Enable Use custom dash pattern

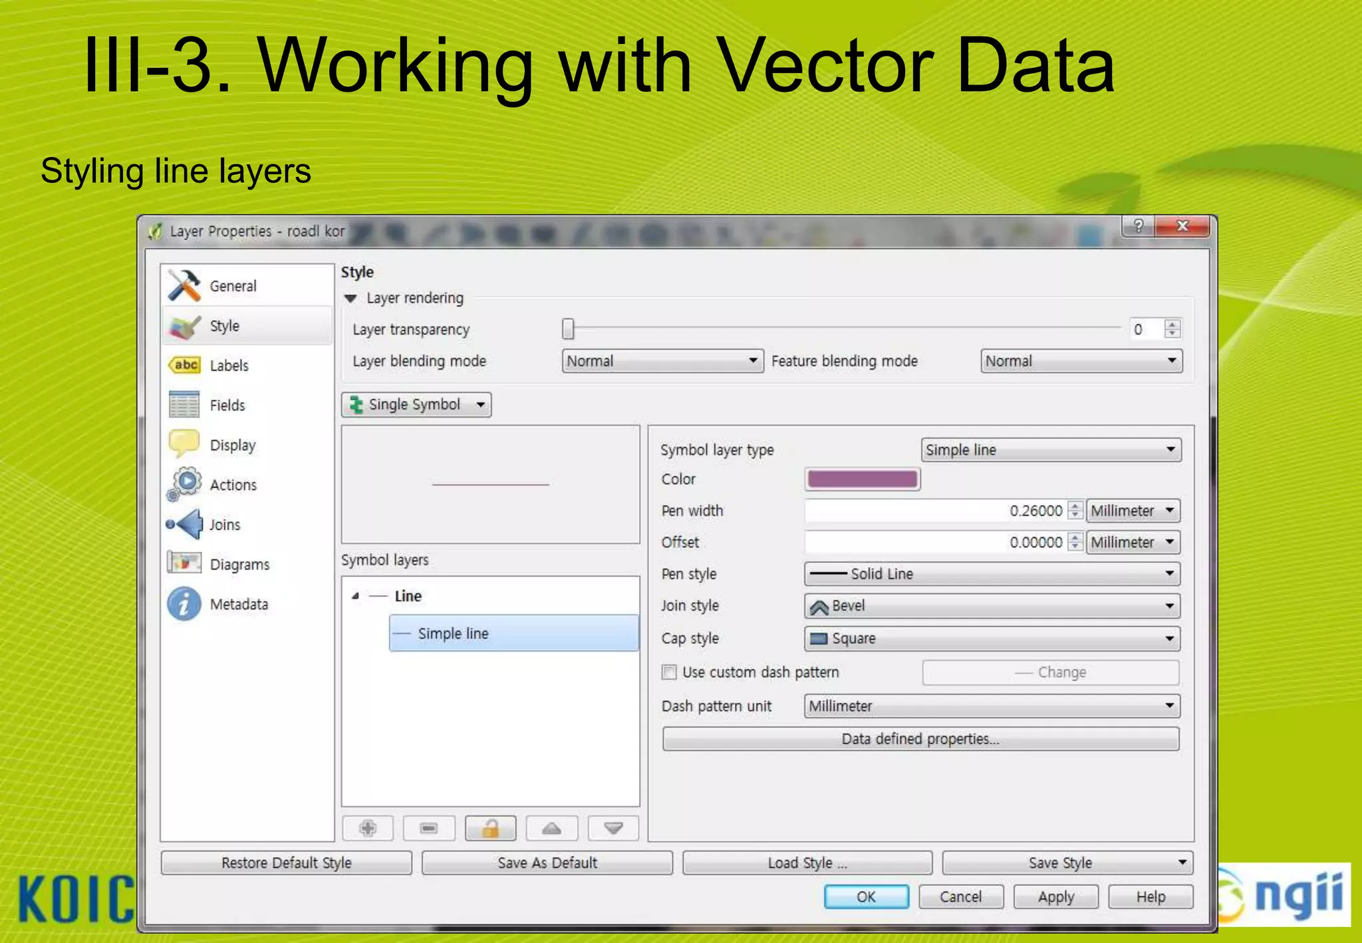click(x=669, y=672)
